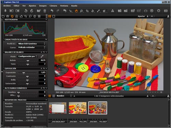Click the camera capture toolbar icon
Screen dimensions: 171x128
click(146, 11)
